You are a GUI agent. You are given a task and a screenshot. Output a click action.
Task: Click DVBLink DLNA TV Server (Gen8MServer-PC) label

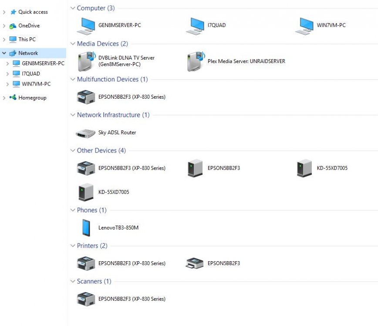pos(126,61)
